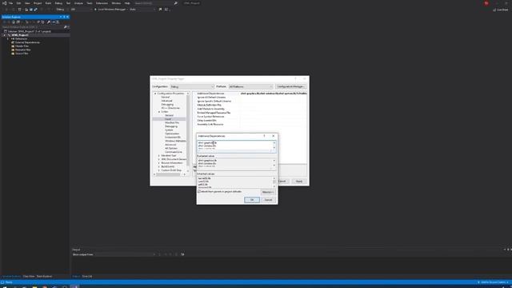Screen dimensions: 512x288
Task: Switch to the Error List tab
Action: pos(87,276)
